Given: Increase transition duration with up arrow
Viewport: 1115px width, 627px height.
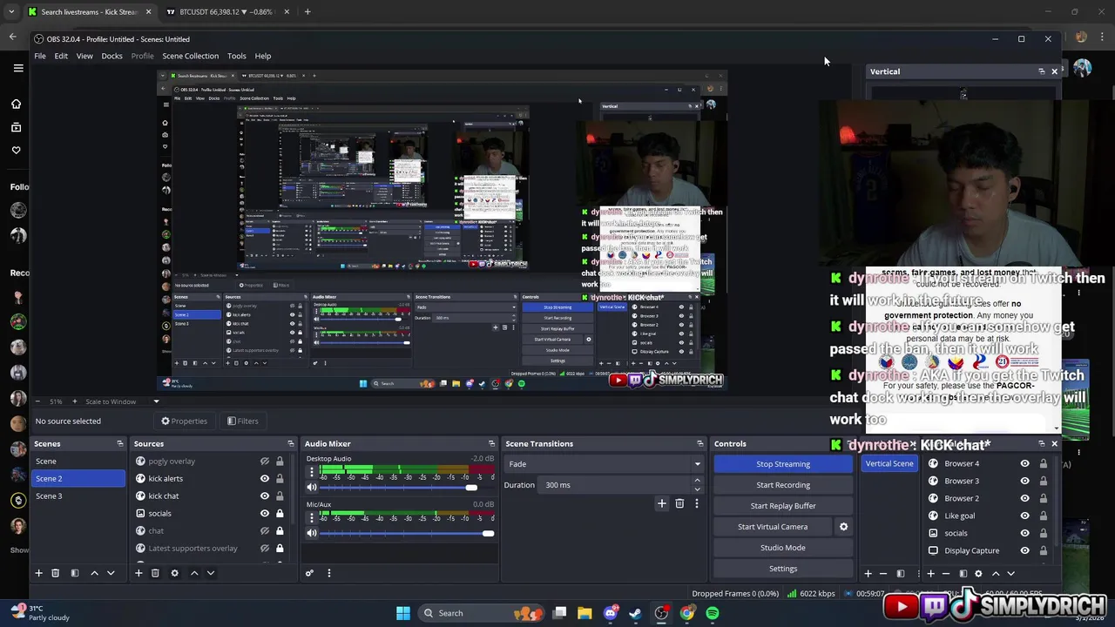Looking at the screenshot, I should (x=696, y=482).
